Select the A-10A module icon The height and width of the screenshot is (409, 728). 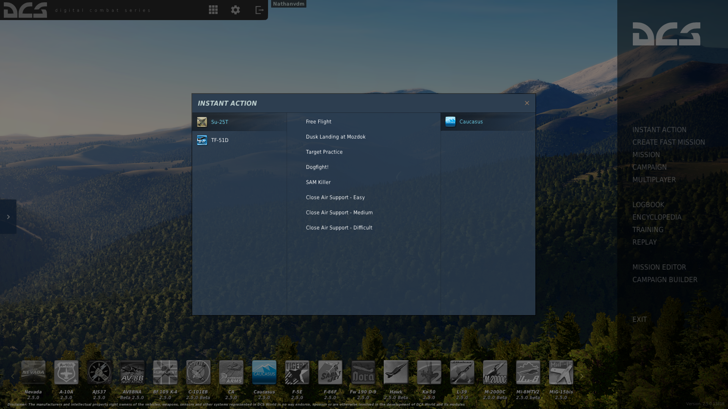click(66, 372)
